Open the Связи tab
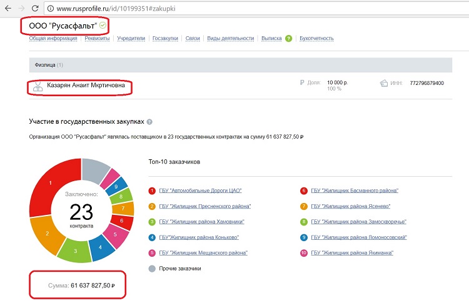 (x=193, y=38)
